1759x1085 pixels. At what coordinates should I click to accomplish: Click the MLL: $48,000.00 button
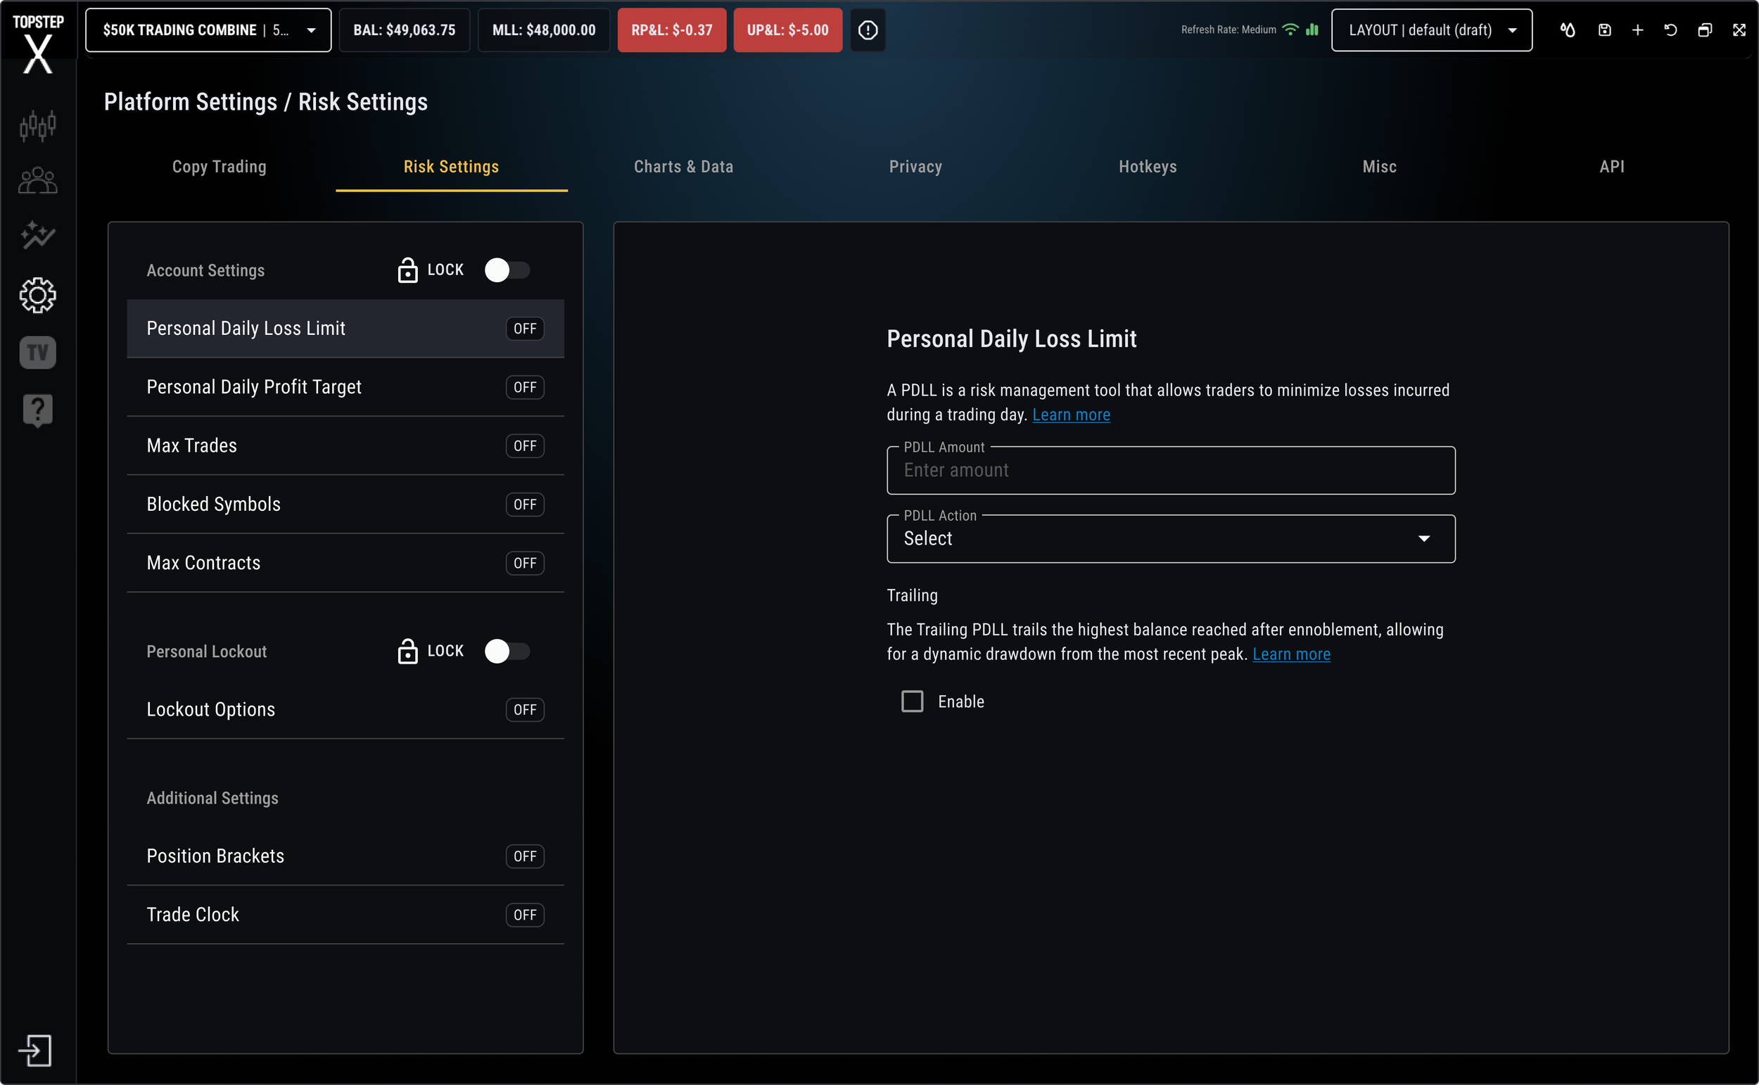click(543, 30)
